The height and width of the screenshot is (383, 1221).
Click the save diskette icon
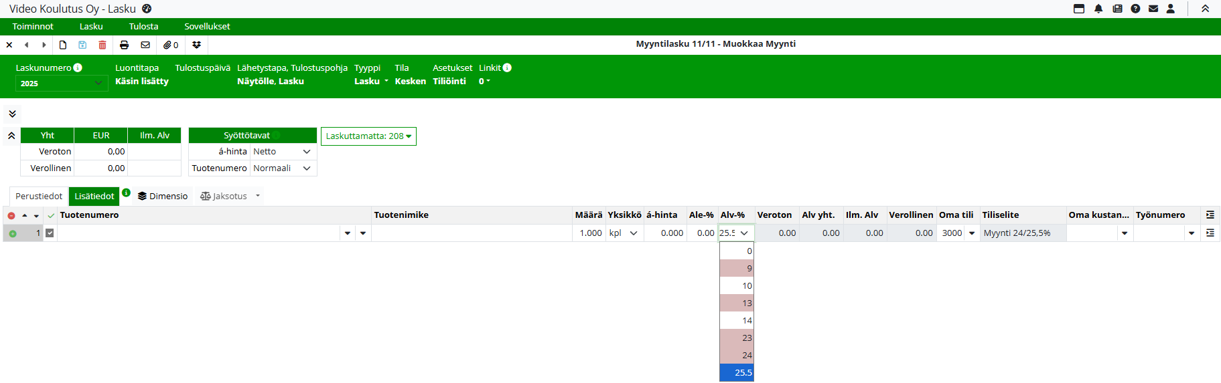(82, 45)
